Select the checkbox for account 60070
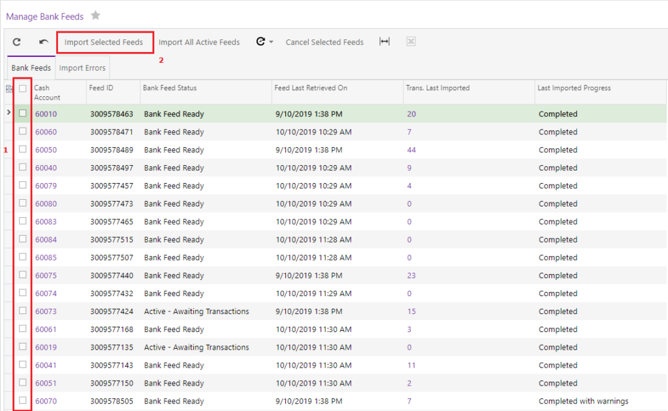Screen dimensions: 668x411 (x=23, y=401)
